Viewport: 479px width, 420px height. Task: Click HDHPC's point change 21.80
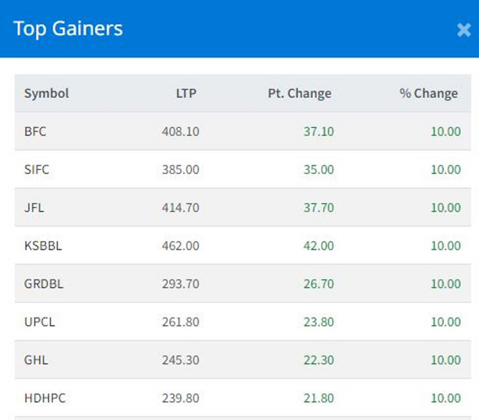coord(319,398)
